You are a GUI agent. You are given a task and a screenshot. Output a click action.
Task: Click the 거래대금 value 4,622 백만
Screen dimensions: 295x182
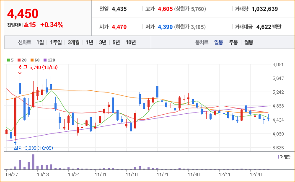coord(269,27)
